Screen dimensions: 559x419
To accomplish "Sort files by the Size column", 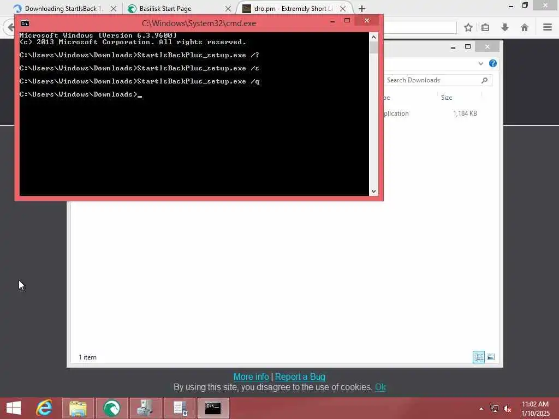I will click(447, 98).
